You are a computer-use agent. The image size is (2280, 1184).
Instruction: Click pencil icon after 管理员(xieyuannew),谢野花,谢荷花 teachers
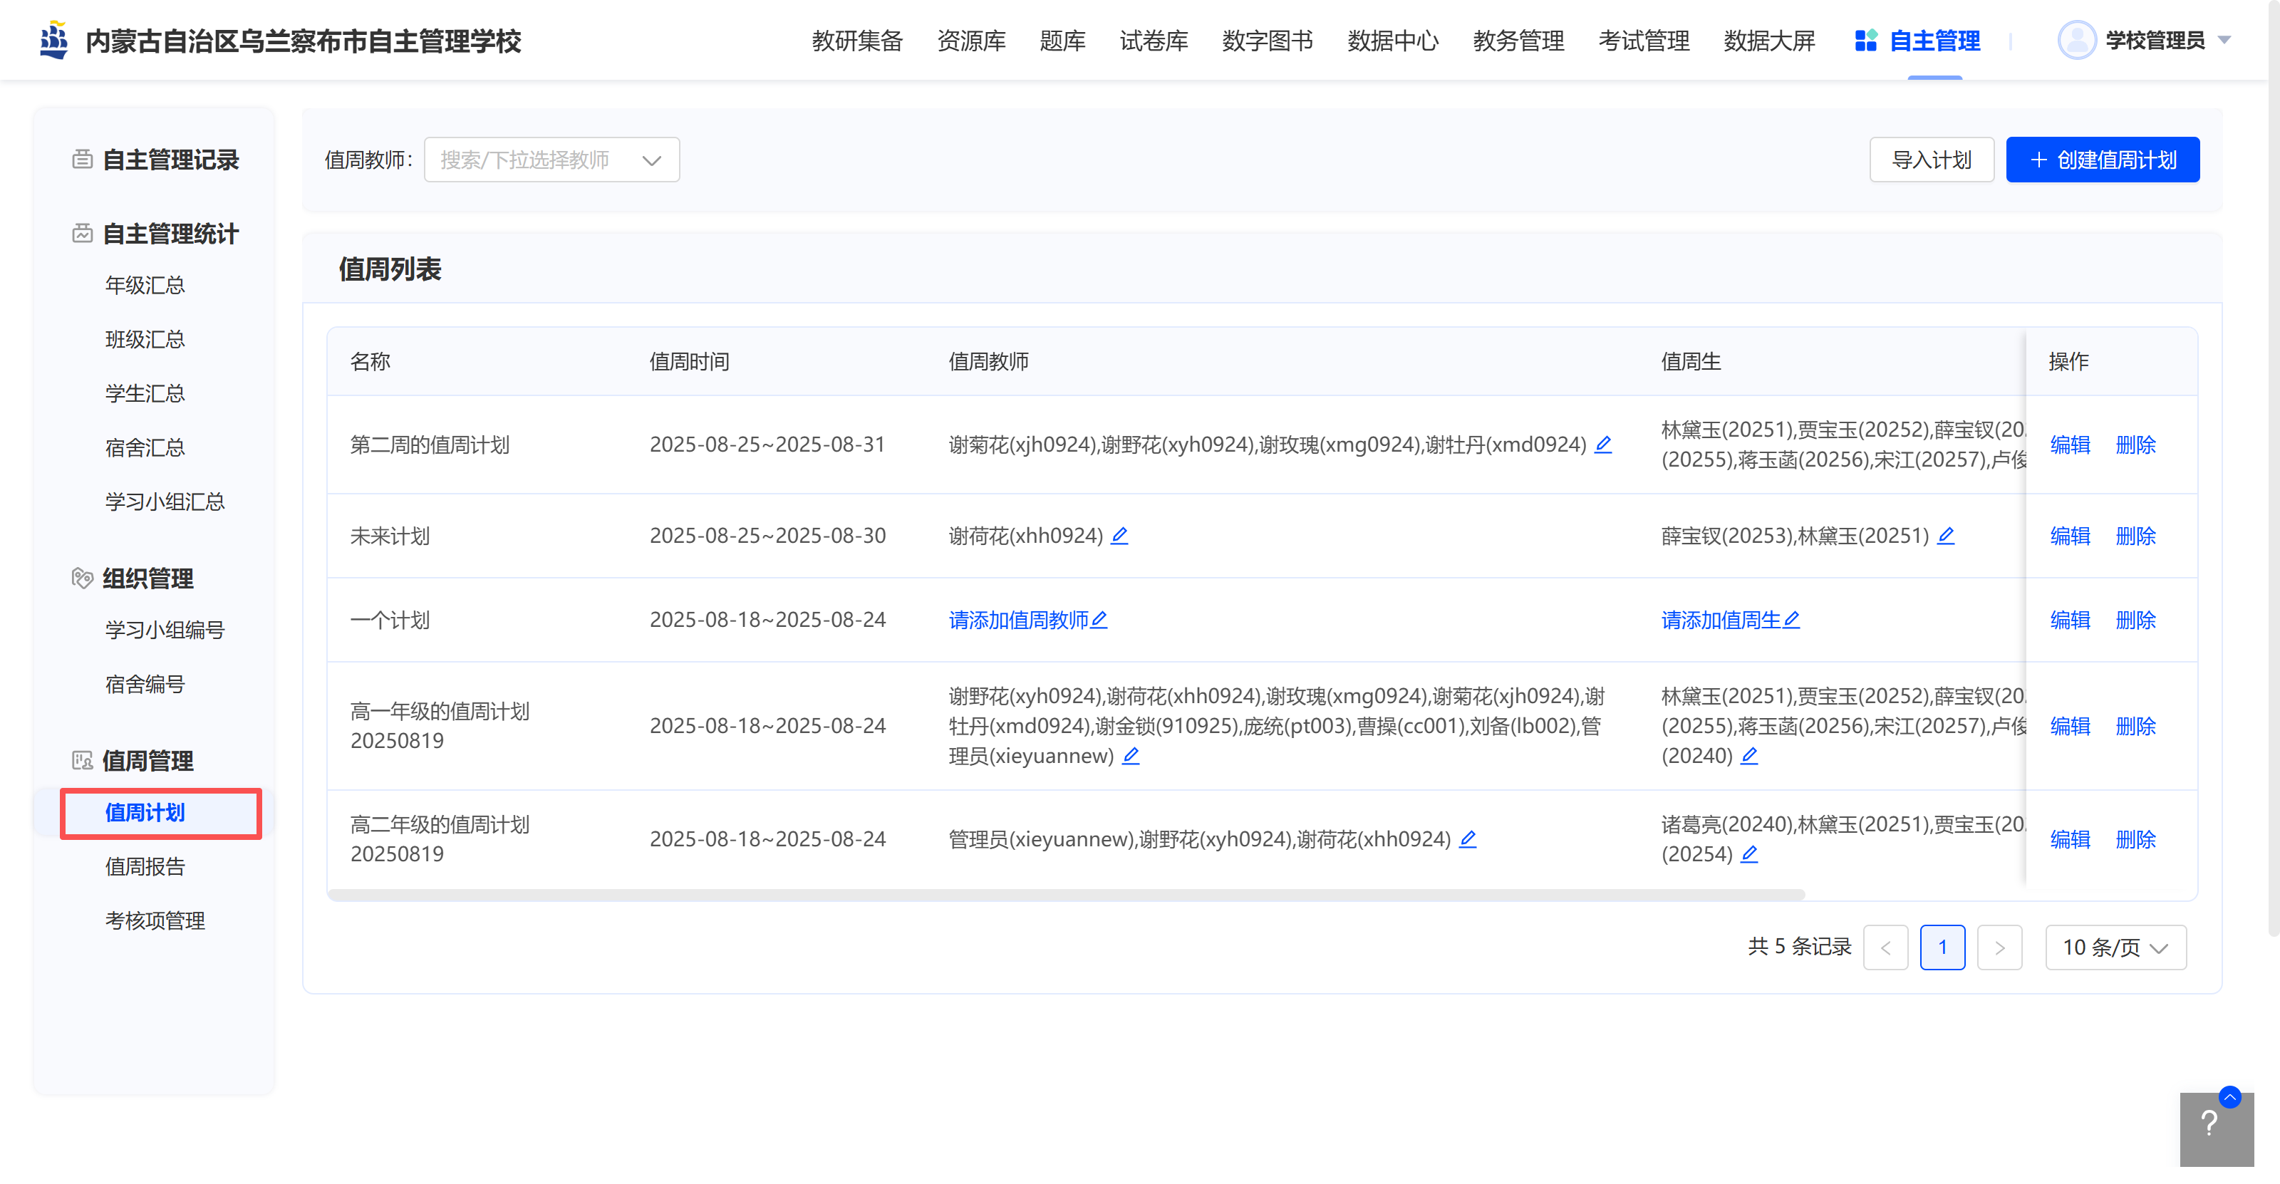pos(1468,839)
